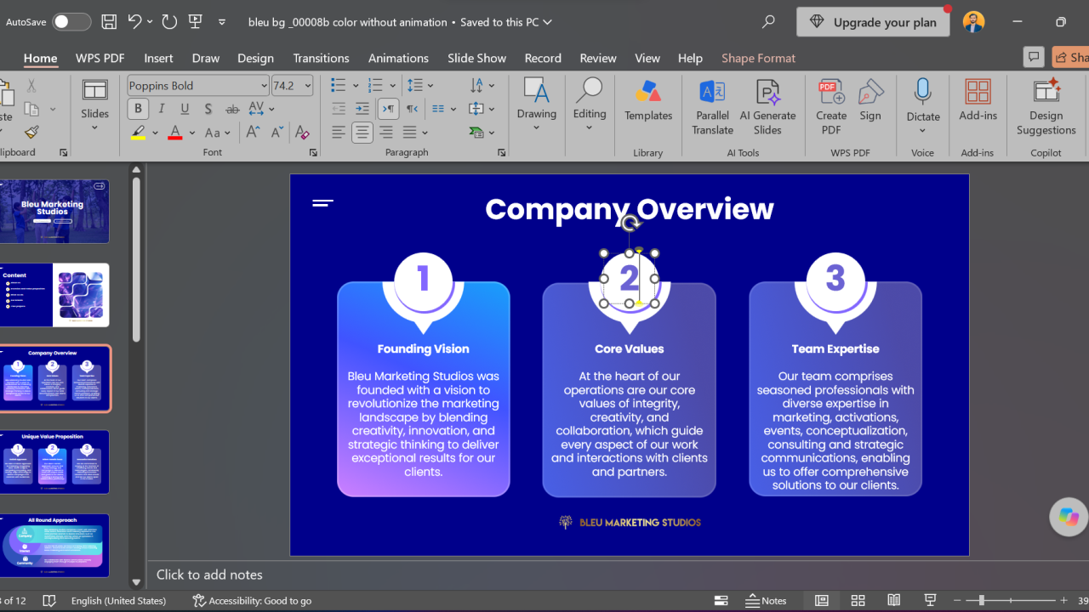Switch to the Shape Format tab
This screenshot has width=1089, height=612.
tap(758, 58)
